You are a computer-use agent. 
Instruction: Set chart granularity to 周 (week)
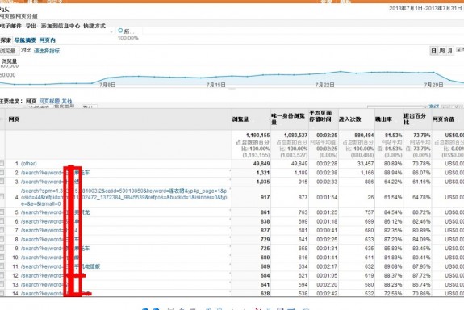click(441, 51)
